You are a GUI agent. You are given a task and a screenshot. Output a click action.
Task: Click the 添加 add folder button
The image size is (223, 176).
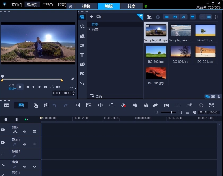pyautogui.click(x=96, y=17)
